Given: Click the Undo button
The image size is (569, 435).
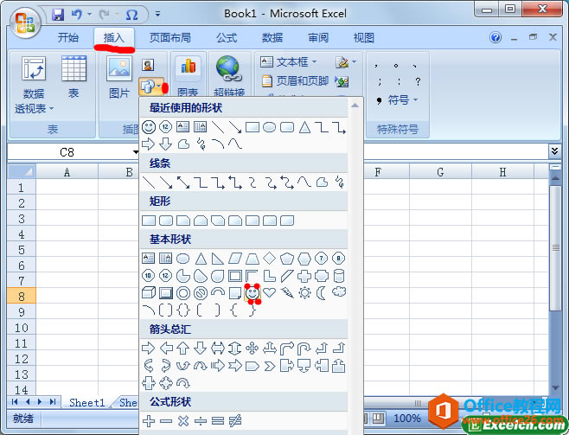Looking at the screenshot, I should click(77, 15).
